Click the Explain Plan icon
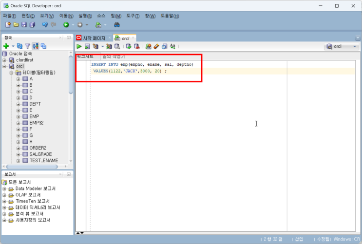This screenshot has height=244, width=362. point(95,46)
